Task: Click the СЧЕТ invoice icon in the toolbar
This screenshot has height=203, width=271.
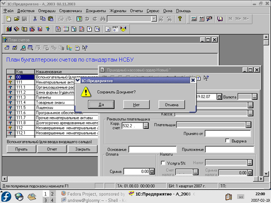Action: pos(115,29)
